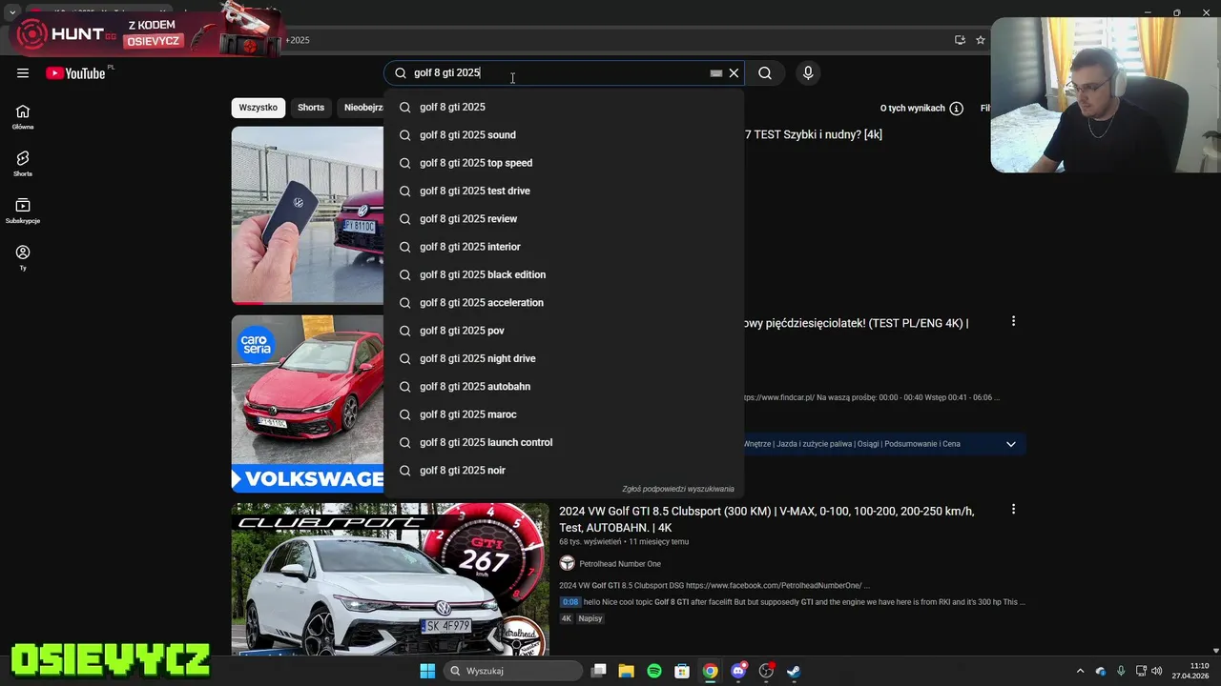Image resolution: width=1221 pixels, height=686 pixels.
Task: Submit search with the magnifier button
Action: point(765,73)
